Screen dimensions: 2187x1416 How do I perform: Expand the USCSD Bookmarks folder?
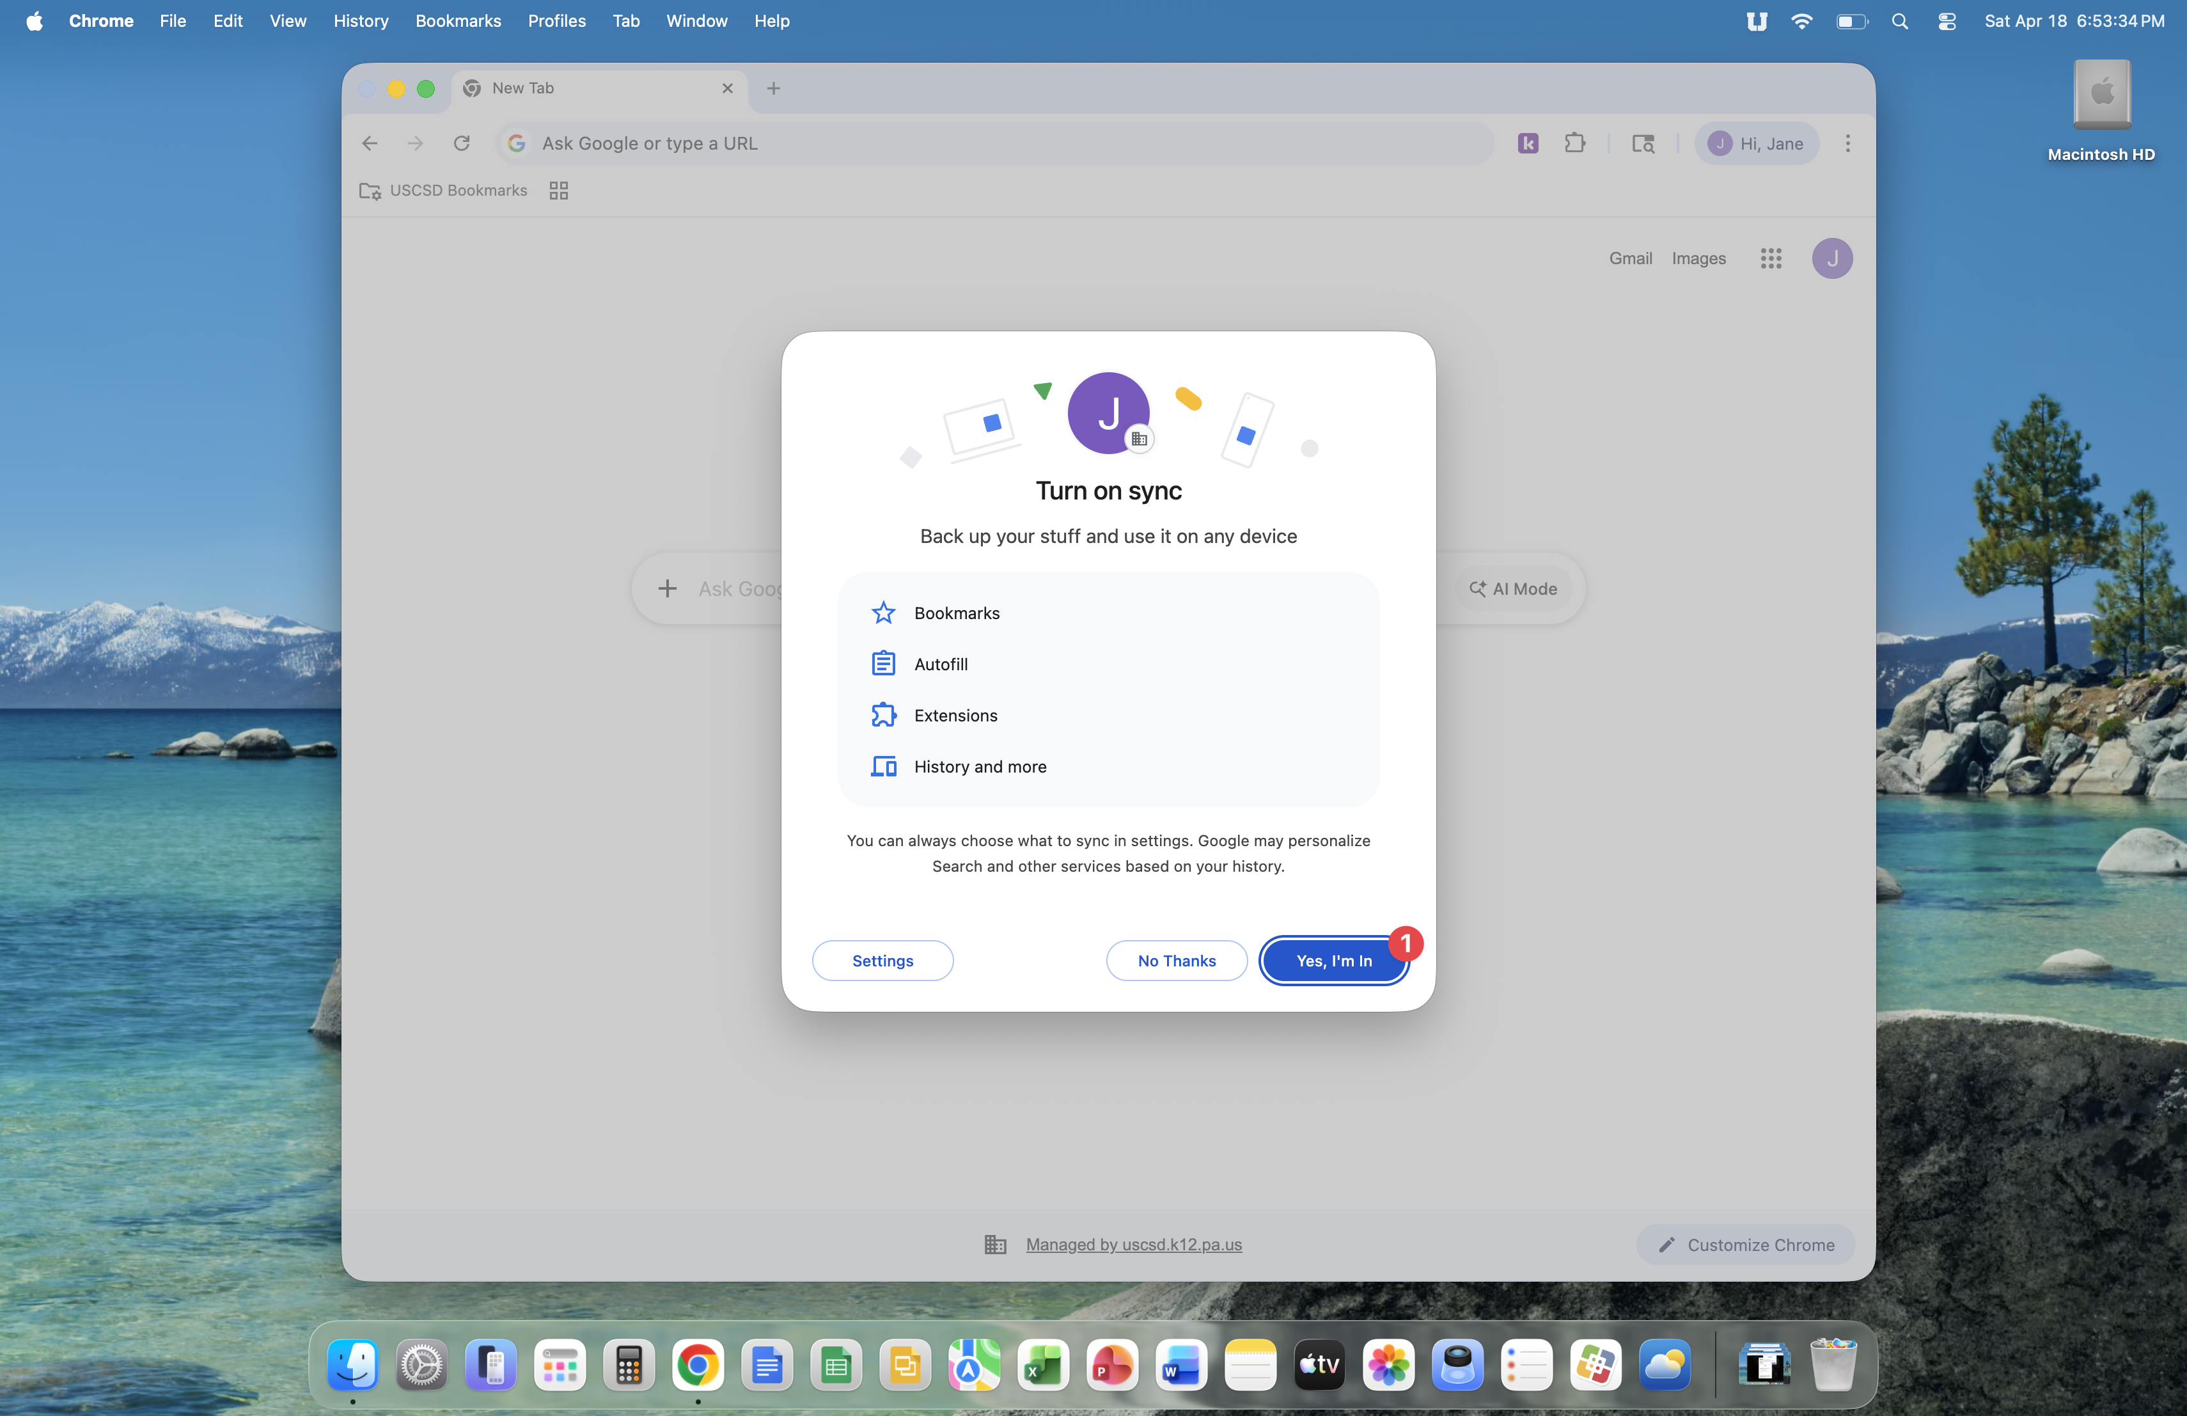click(x=443, y=190)
